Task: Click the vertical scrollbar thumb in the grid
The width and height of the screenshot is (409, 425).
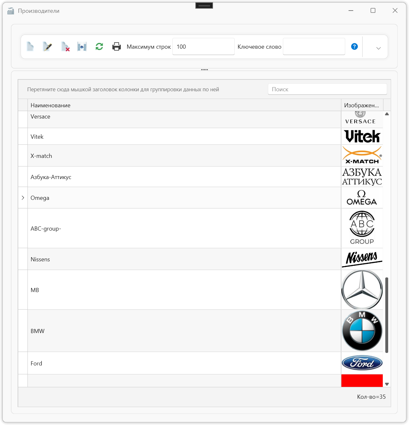Action: point(387,315)
